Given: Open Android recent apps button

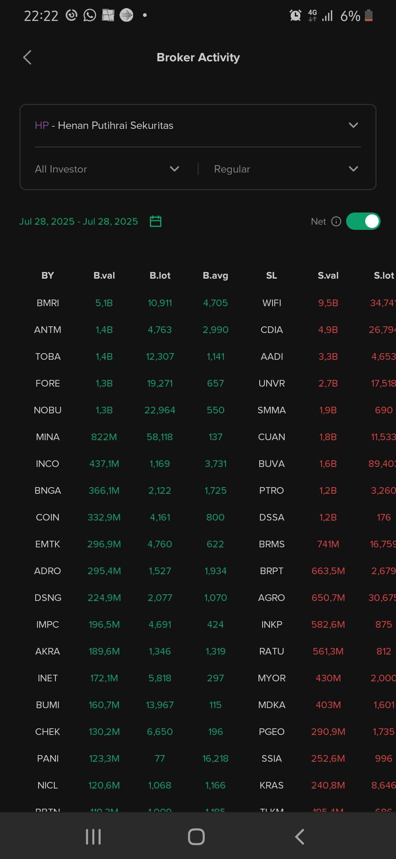Looking at the screenshot, I should (93, 837).
